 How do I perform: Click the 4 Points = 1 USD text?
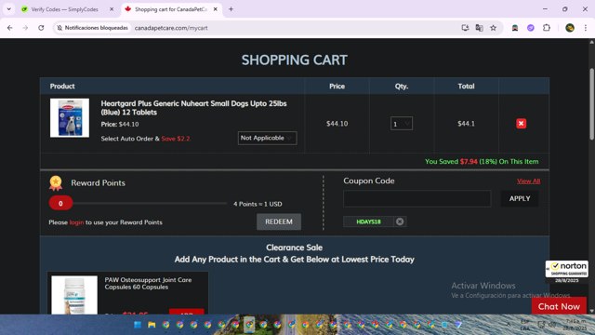pyautogui.click(x=258, y=204)
